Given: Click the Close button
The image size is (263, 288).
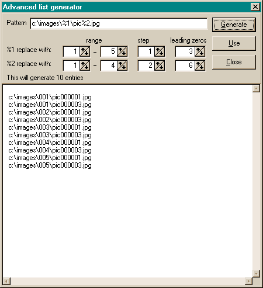Looking at the screenshot, I should pos(234,62).
